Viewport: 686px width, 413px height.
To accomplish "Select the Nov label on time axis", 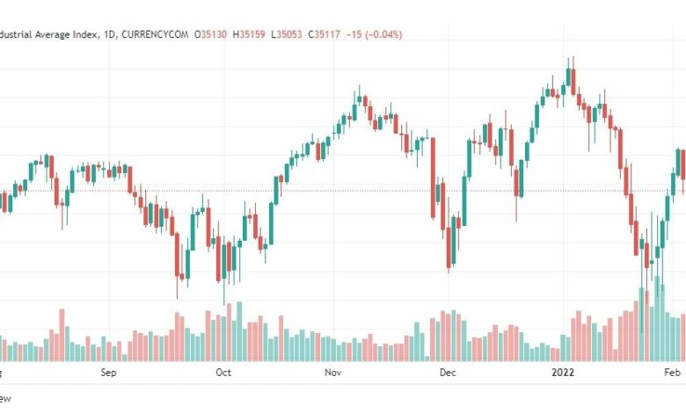I will (333, 373).
